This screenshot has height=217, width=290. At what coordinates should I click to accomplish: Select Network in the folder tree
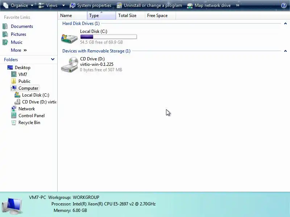[26, 109]
